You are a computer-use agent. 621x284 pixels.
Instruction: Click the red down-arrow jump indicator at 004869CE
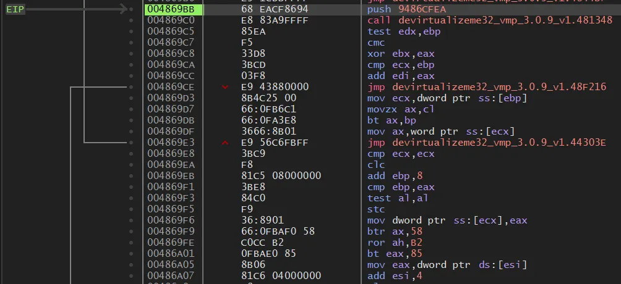tap(225, 87)
